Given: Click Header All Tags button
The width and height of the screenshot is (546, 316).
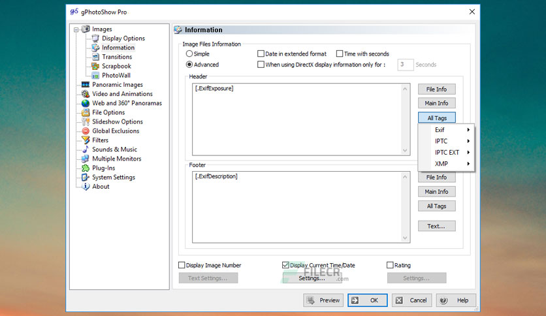Looking at the screenshot, I should point(437,118).
